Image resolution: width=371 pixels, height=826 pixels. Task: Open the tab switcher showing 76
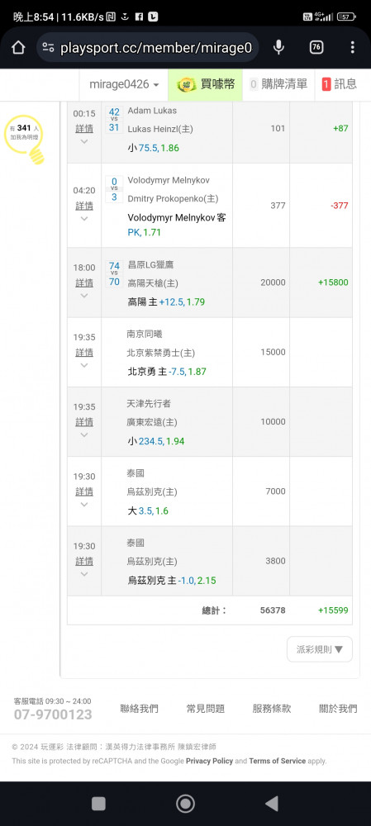316,47
